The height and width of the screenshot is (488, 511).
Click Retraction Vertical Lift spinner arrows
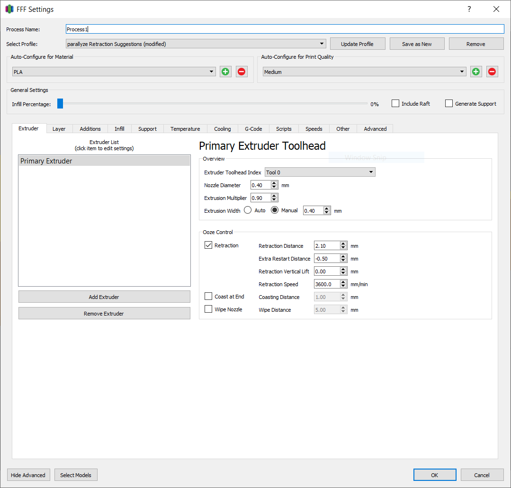(x=343, y=271)
